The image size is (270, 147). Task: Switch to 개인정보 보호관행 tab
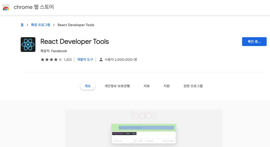coord(117,86)
